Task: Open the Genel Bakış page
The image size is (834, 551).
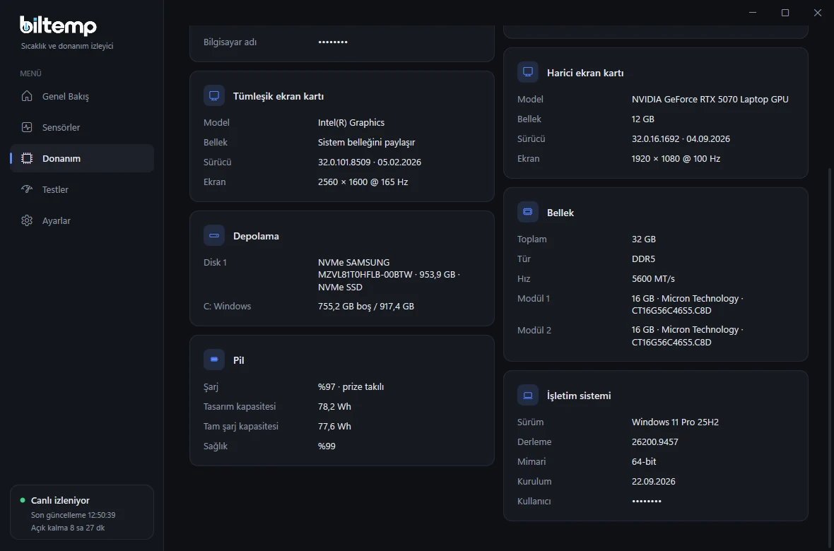Action: click(x=82, y=96)
